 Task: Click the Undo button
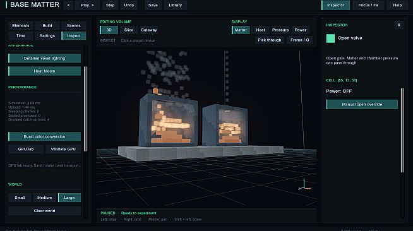129,5
